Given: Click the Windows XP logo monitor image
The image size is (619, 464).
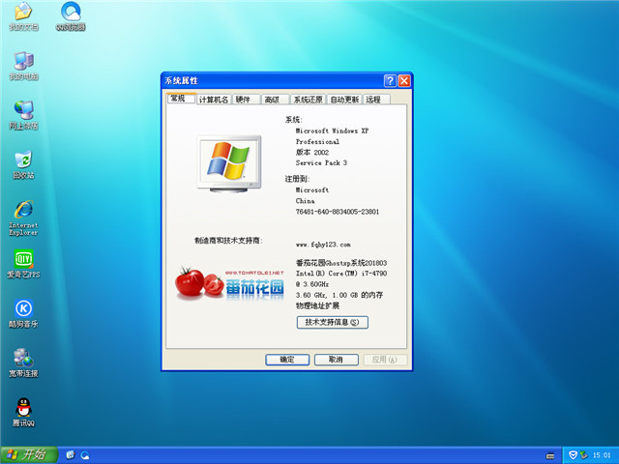Looking at the screenshot, I should pos(229,163).
